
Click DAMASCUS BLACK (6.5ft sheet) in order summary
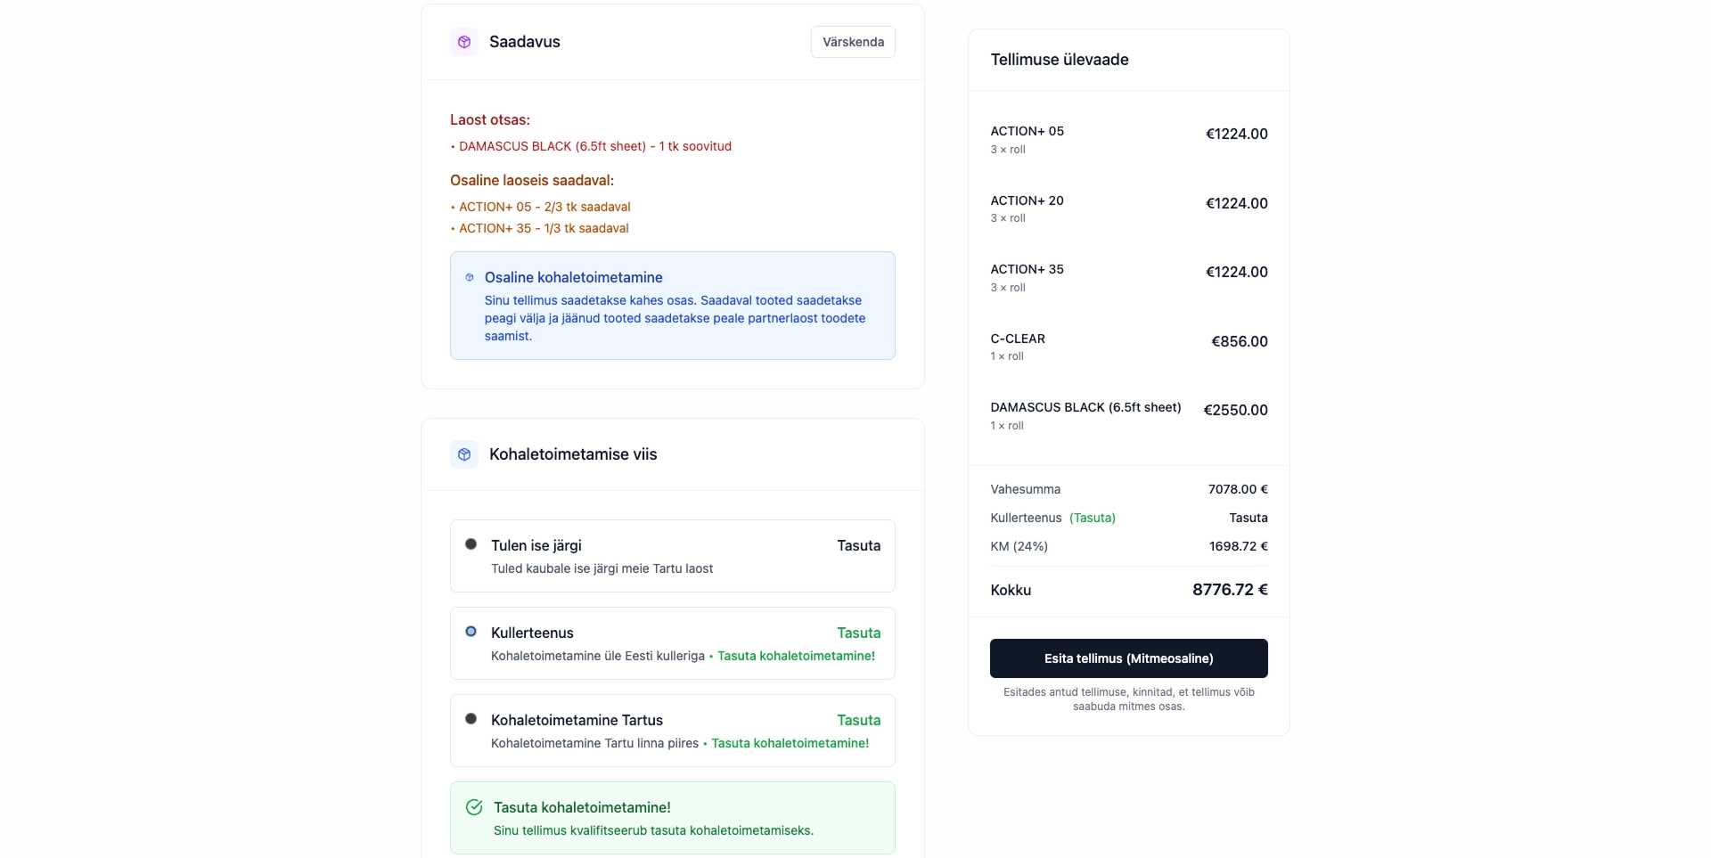(x=1085, y=407)
